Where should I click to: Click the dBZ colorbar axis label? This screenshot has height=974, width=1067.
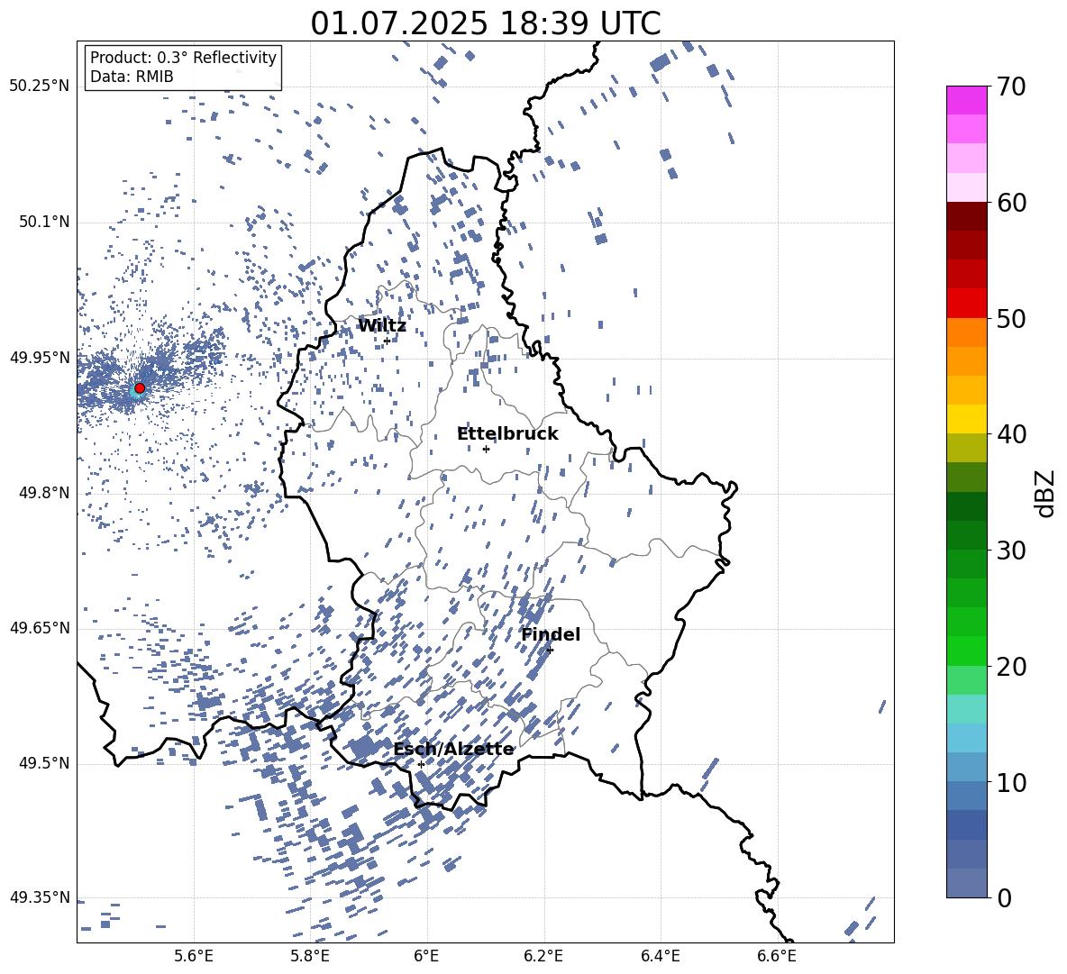(1044, 493)
